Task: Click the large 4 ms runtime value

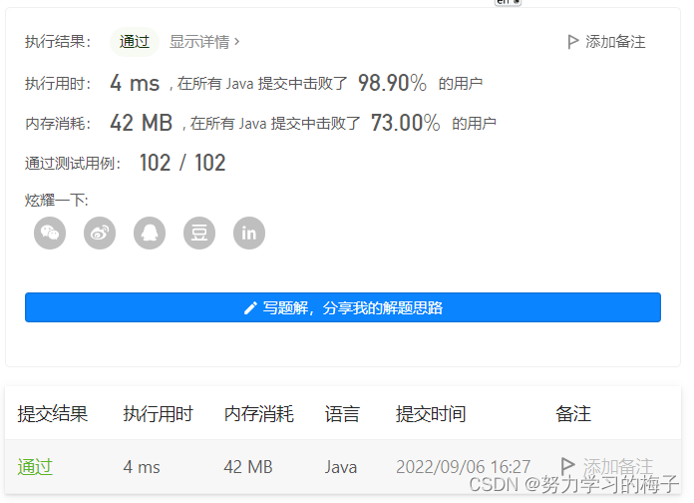Action: (135, 83)
